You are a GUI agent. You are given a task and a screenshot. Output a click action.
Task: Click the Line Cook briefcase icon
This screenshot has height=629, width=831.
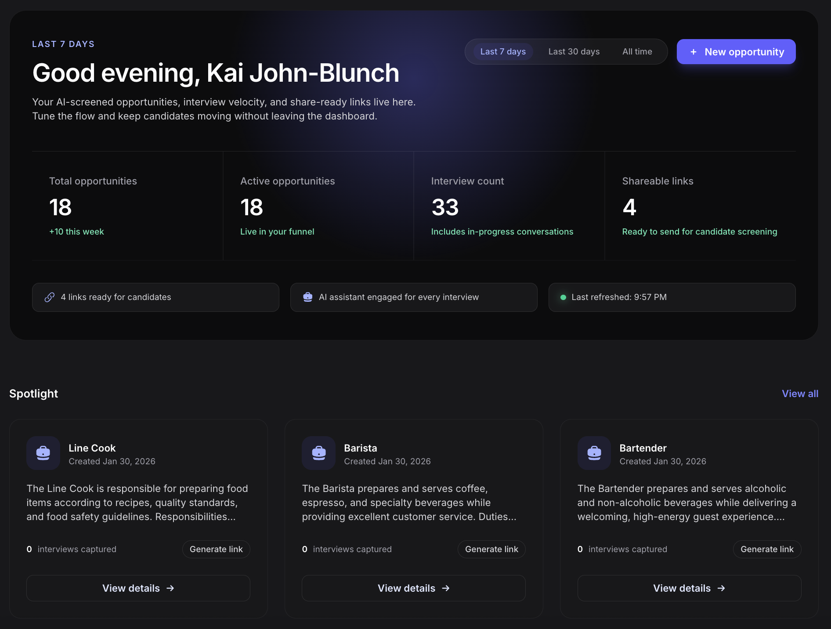pyautogui.click(x=43, y=453)
